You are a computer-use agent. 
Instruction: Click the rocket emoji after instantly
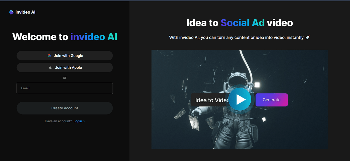(x=307, y=37)
